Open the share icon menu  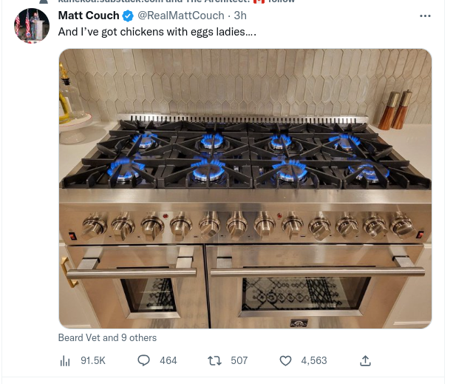(x=365, y=360)
